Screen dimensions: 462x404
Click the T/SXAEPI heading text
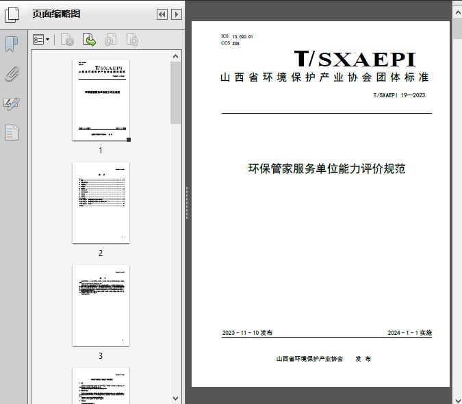click(355, 59)
